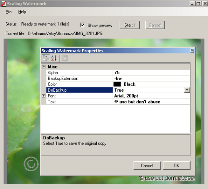
Task: Select the DoBackup property label
Action: 79,90
